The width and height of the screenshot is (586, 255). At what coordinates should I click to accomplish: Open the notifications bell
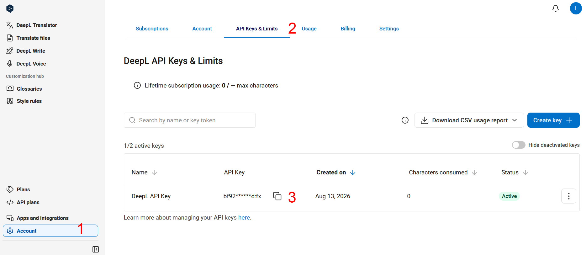pyautogui.click(x=555, y=8)
